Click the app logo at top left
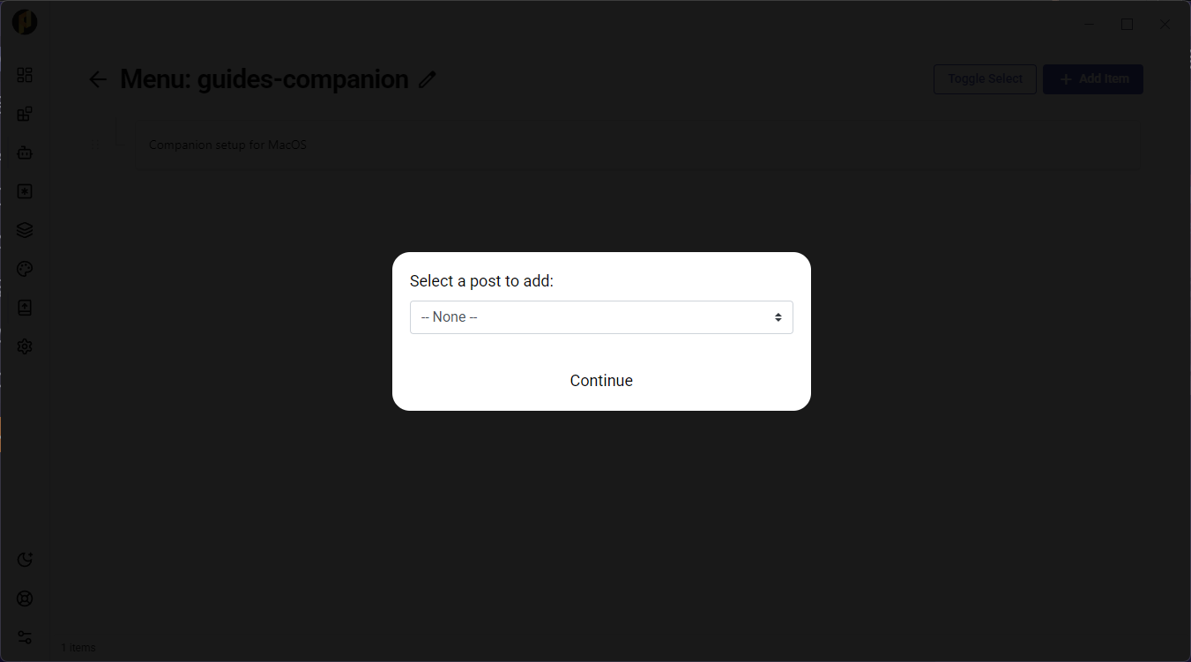Viewport: 1191px width, 662px height. (25, 23)
